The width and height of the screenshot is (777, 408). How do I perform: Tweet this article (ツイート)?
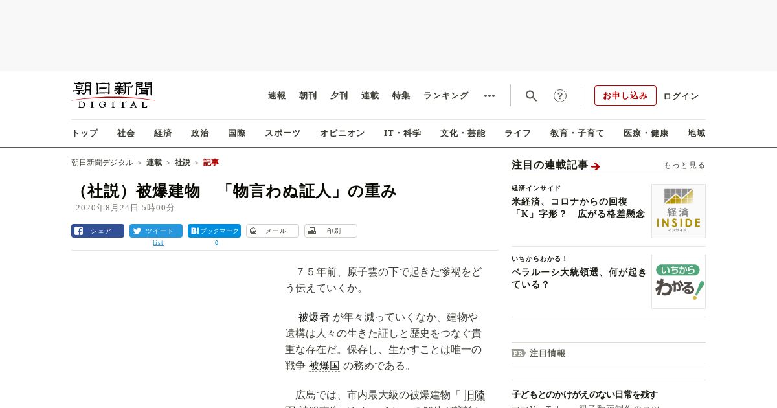point(156,231)
